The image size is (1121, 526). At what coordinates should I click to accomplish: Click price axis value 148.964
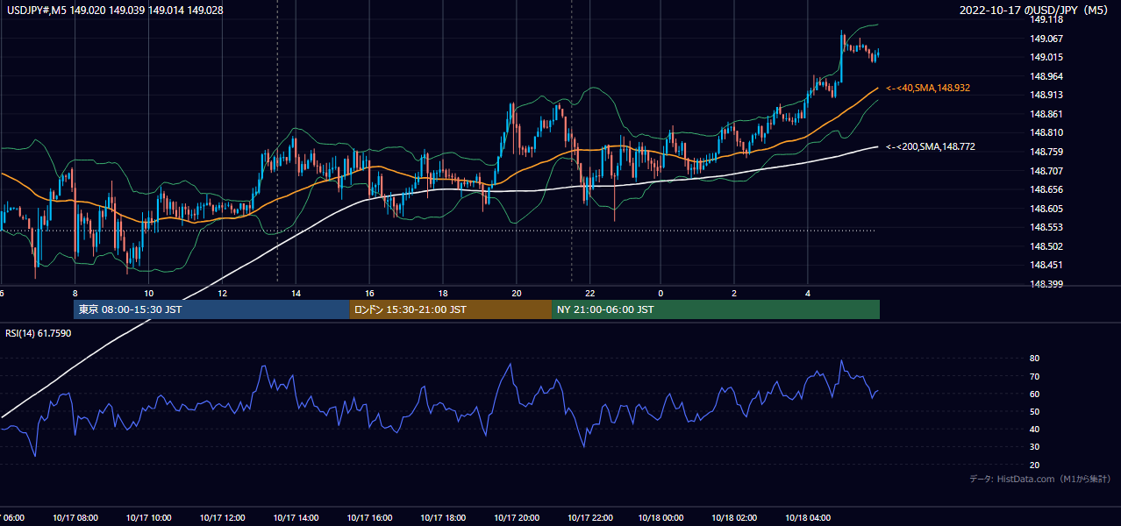[x=1046, y=76]
